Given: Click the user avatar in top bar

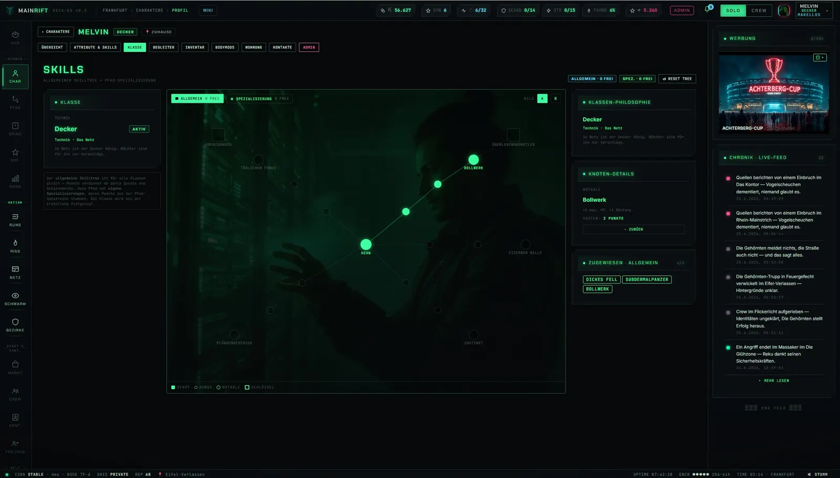Looking at the screenshot, I should click(x=784, y=10).
